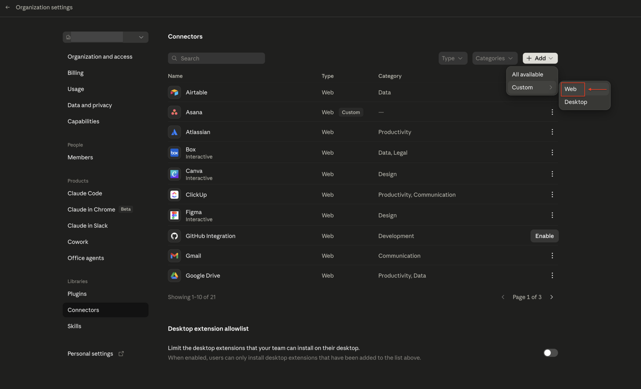Select Connectors in the sidebar
Image resolution: width=641 pixels, height=389 pixels.
105,310
